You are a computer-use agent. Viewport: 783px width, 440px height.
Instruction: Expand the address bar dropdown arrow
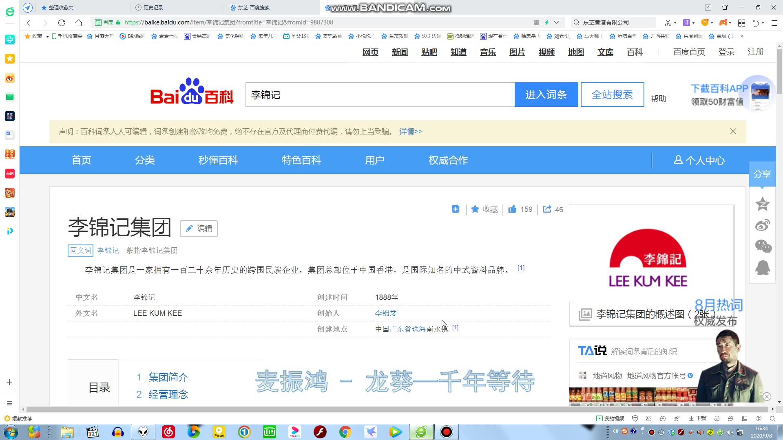(x=557, y=22)
